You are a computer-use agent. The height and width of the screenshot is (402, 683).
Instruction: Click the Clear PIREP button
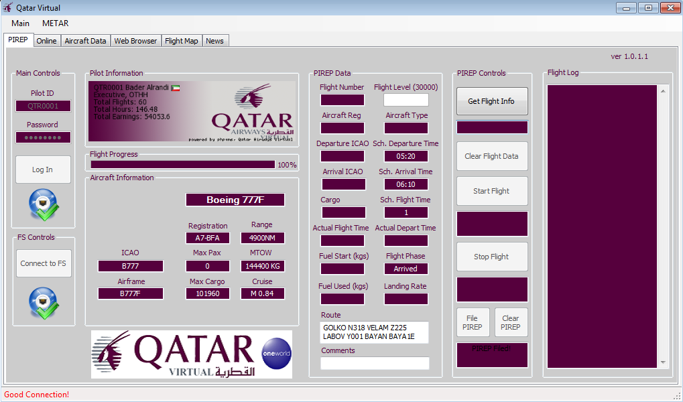coord(511,322)
